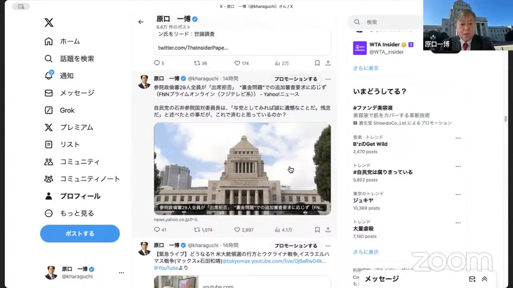Click the verified badge beside profile header name
513x288 pixels.
(x=195, y=19)
